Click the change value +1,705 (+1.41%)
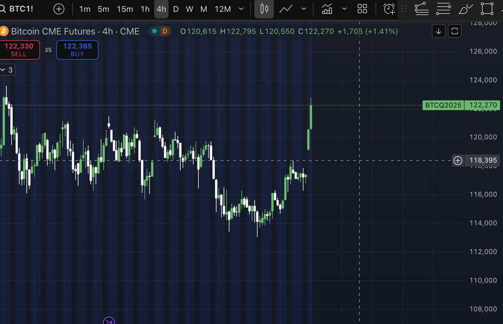The width and height of the screenshot is (503, 324). tap(368, 31)
